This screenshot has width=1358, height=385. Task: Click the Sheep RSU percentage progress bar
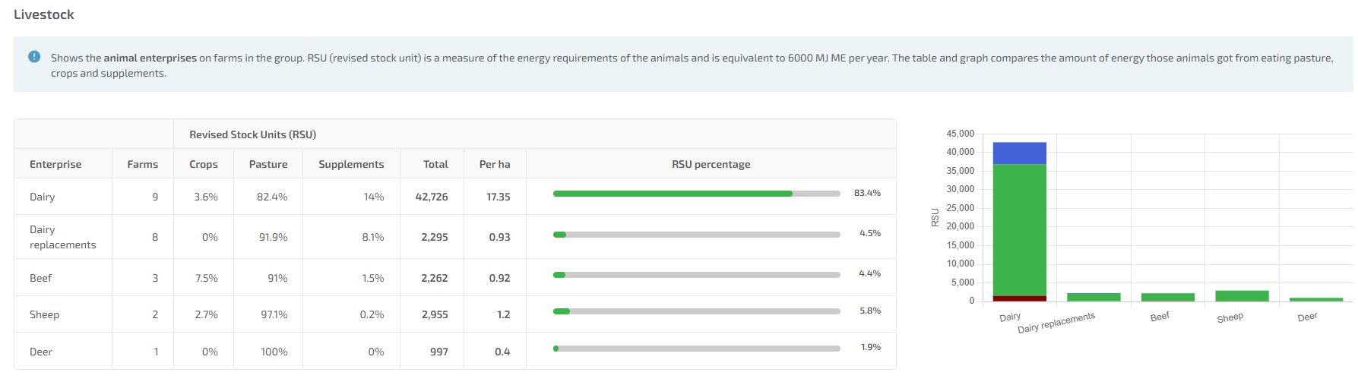[x=696, y=311]
